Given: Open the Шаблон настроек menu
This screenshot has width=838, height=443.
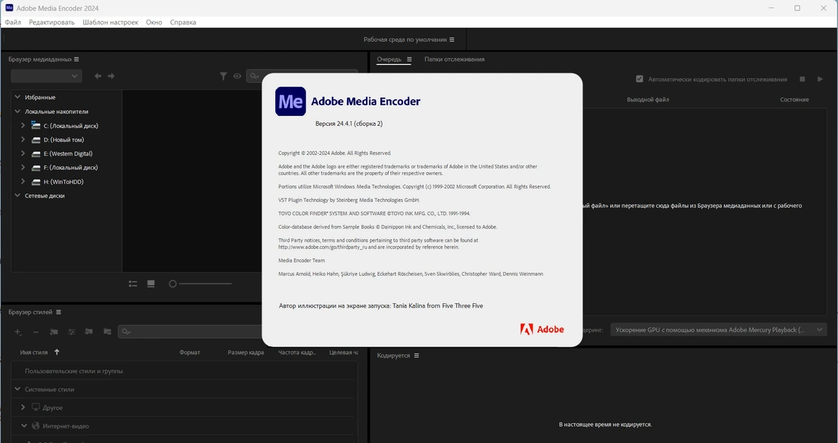Looking at the screenshot, I should pos(110,22).
